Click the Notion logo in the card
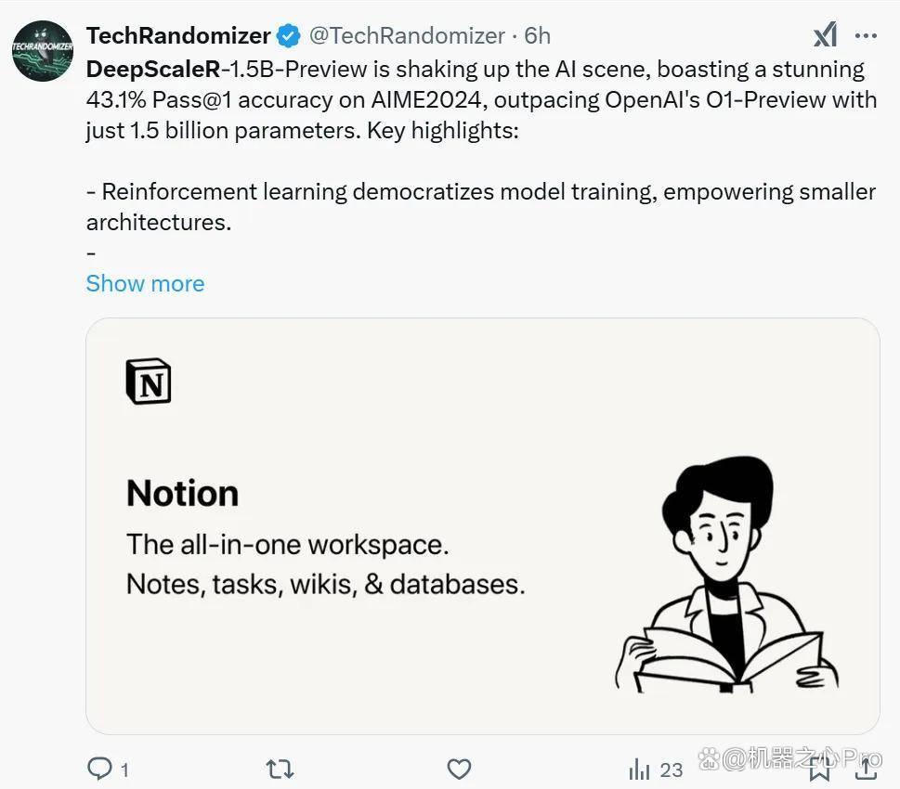Image resolution: width=900 pixels, height=789 pixels. pyautogui.click(x=148, y=382)
